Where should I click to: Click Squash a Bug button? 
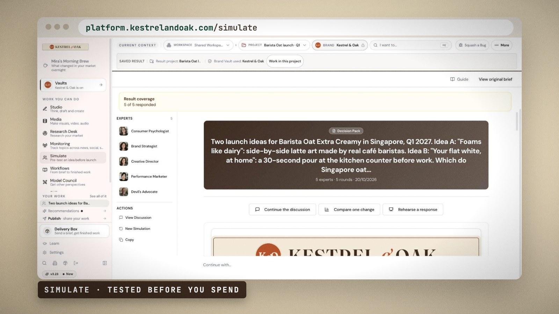click(472, 45)
